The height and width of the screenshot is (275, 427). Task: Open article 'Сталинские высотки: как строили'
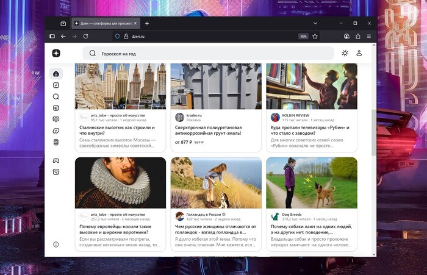117,130
